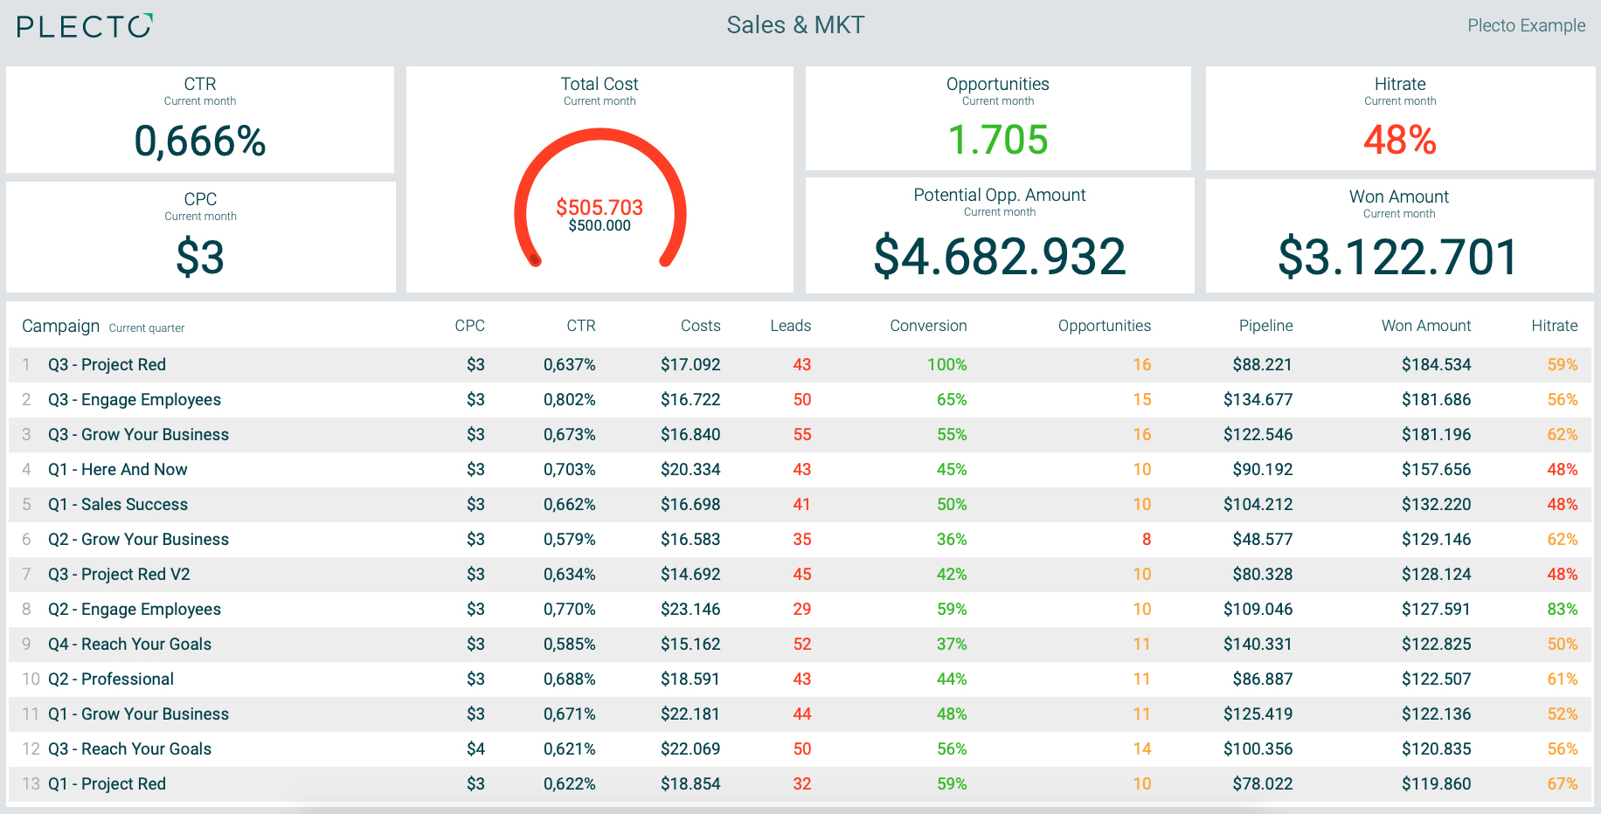Click the Won Amount column header

[1426, 326]
